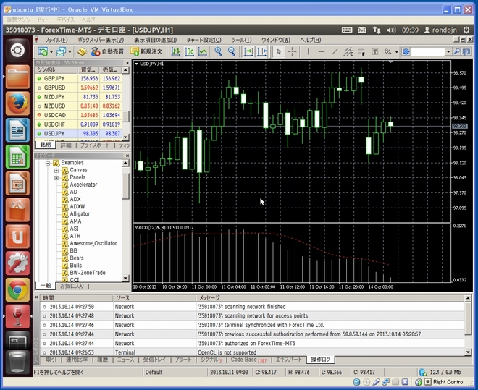
Task: Close the market watch panel
Action: pos(127,63)
